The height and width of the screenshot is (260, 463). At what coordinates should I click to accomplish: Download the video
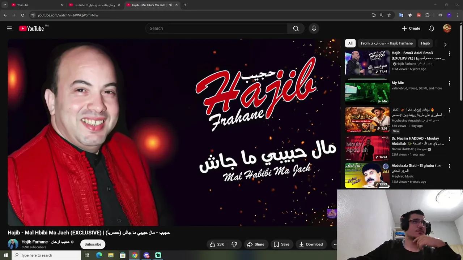pyautogui.click(x=311, y=244)
